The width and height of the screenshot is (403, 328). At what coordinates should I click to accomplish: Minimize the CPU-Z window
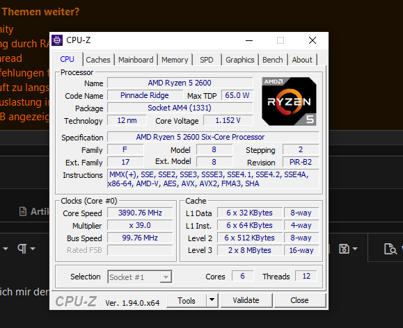coord(249,40)
